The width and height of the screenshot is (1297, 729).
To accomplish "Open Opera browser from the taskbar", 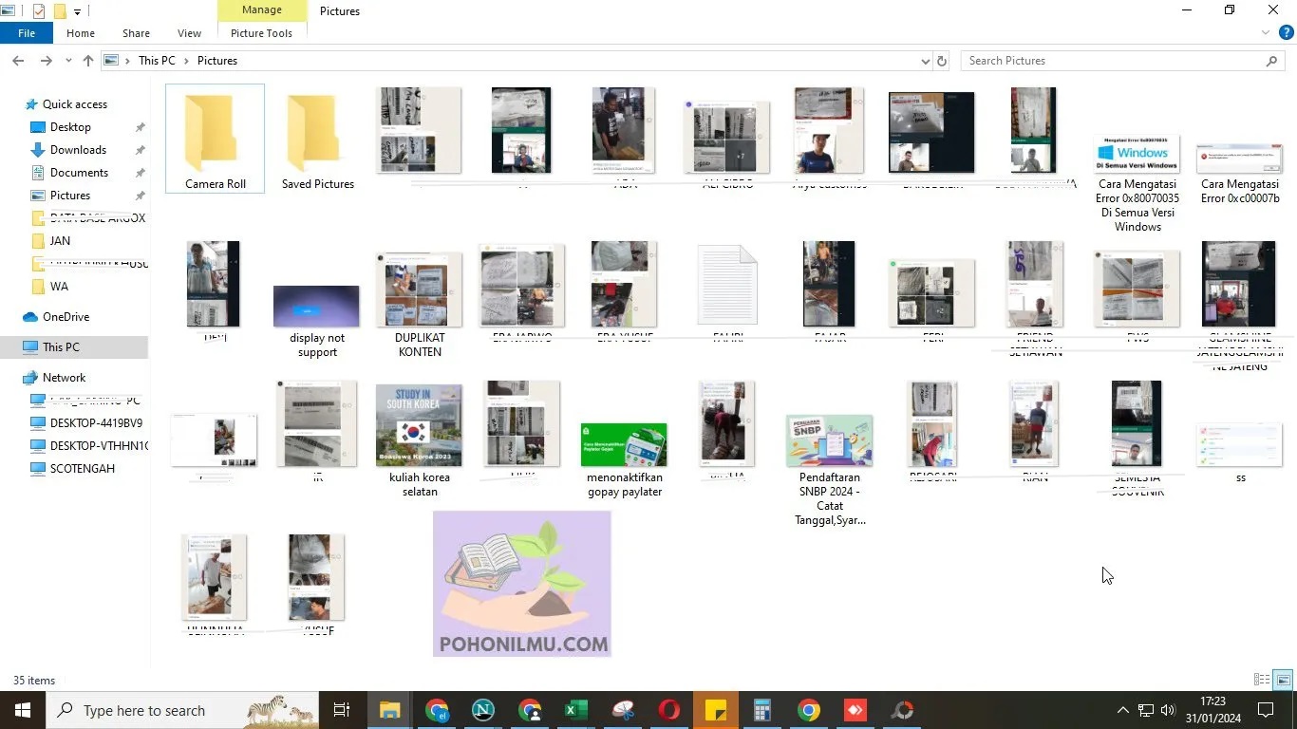I will pyautogui.click(x=669, y=710).
